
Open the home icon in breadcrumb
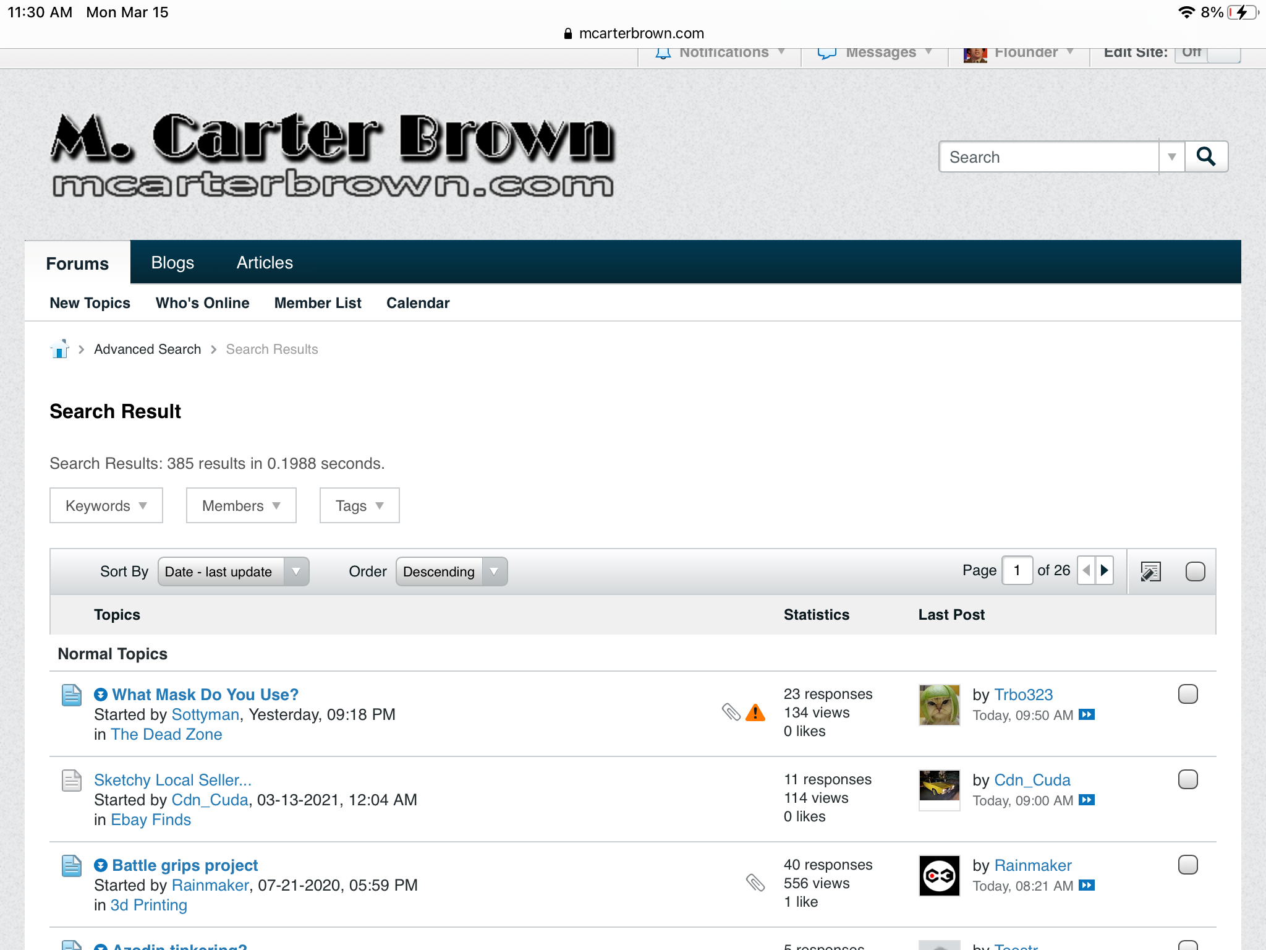pyautogui.click(x=59, y=349)
